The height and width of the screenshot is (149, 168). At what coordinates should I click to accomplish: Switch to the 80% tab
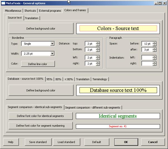pos(58,79)
